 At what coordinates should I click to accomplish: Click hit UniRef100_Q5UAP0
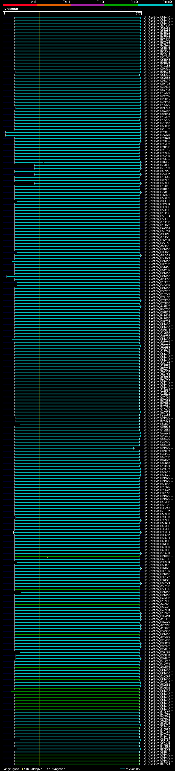pos(157,198)
